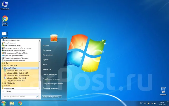Select the Google Chrome desktop shortcut
The image size is (169, 106).
pyautogui.click(x=5, y=21)
